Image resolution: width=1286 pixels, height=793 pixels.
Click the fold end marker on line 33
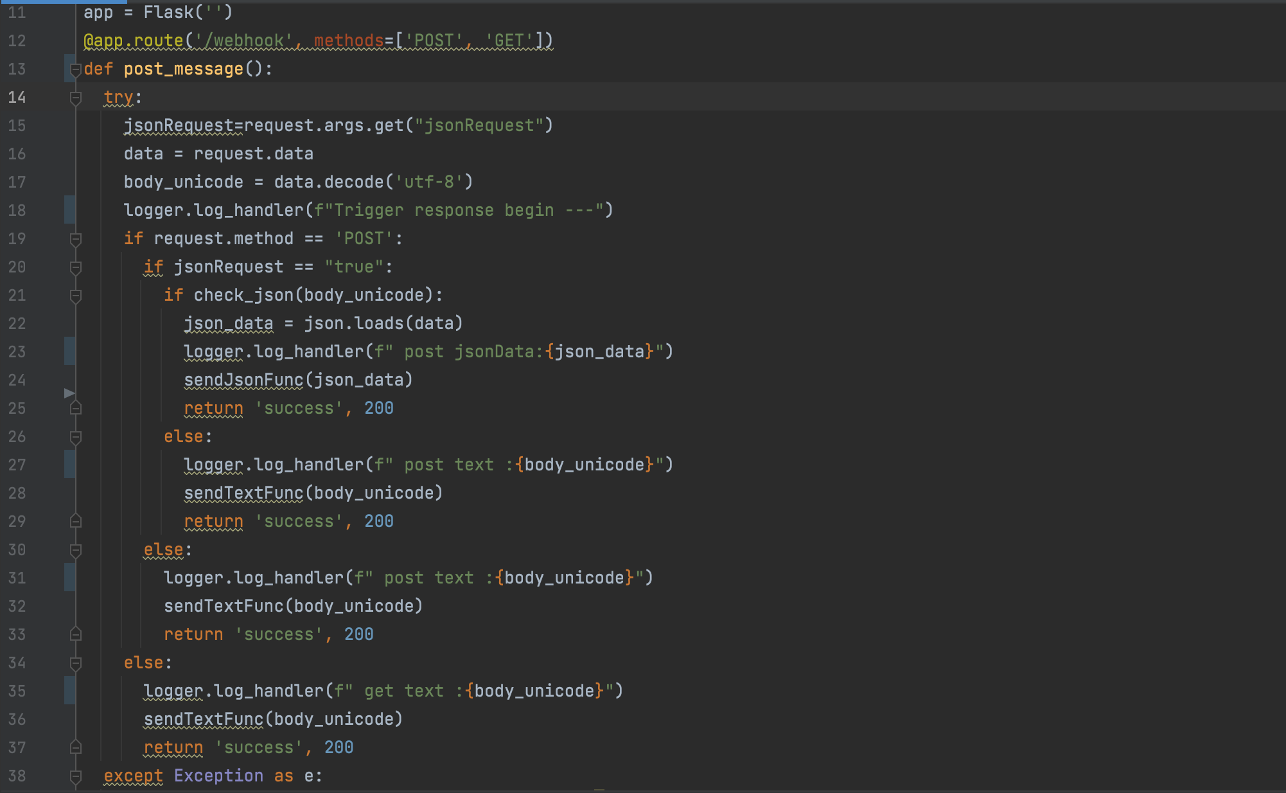click(x=76, y=634)
